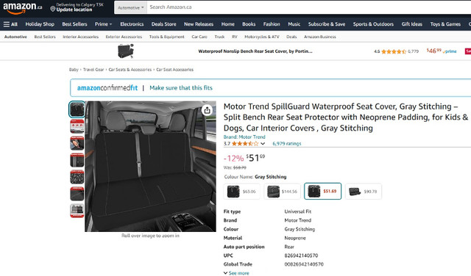This screenshot has width=471, height=276.
Task: Select Best Sellers in the Automotive sub-navigation
Action: pos(45,37)
